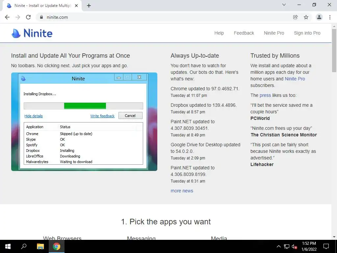Image resolution: width=337 pixels, height=253 pixels.
Task: Go to Ninite Pro in the header
Action: point(274,33)
